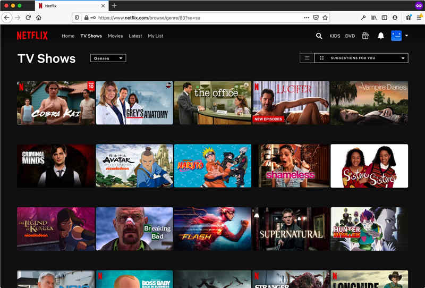
Task: Open the page actions three-dot menu
Action: pos(307,18)
